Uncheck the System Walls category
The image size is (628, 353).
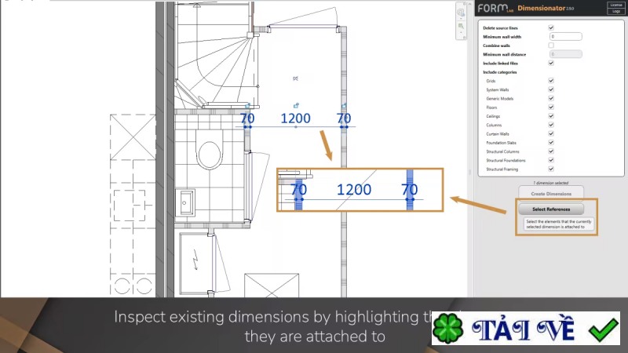click(x=551, y=89)
